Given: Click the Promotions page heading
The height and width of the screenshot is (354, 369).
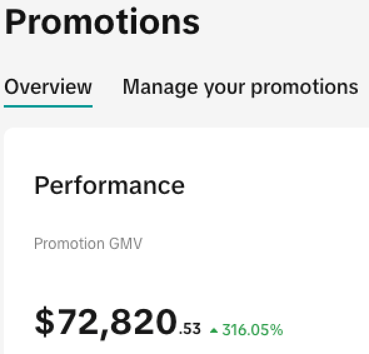Looking at the screenshot, I should click(102, 22).
